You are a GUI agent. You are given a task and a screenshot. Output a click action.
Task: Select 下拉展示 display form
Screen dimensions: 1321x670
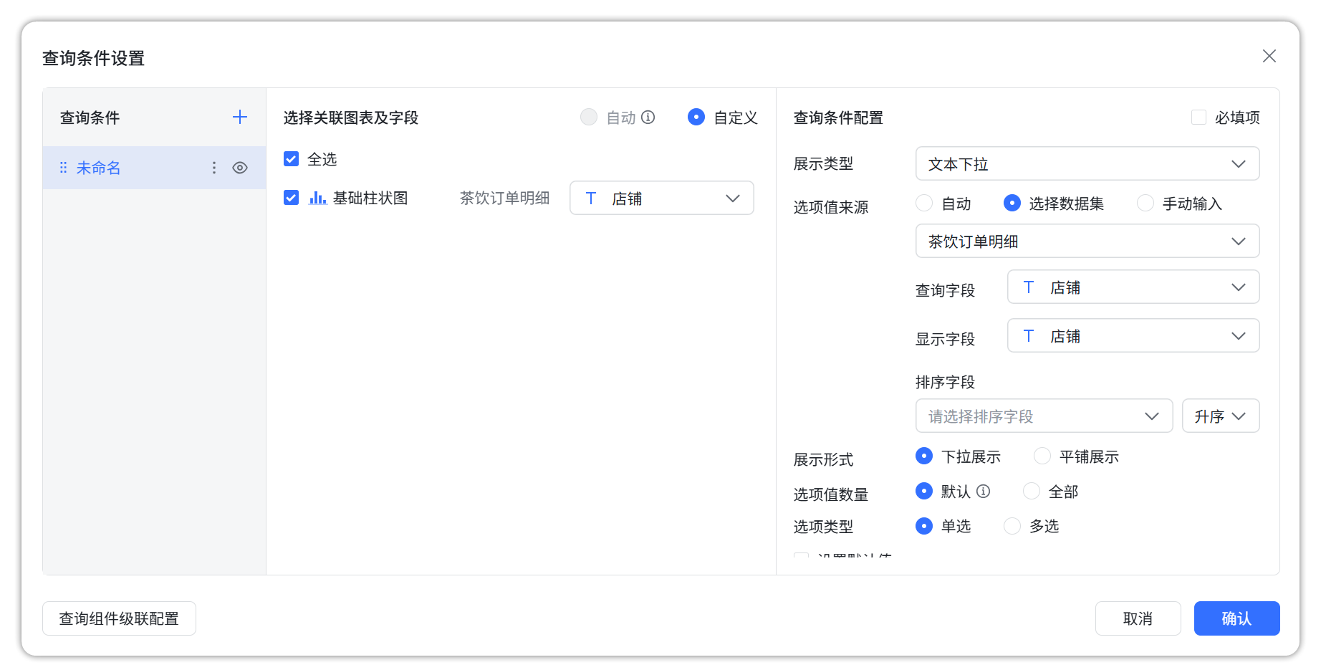coord(924,456)
